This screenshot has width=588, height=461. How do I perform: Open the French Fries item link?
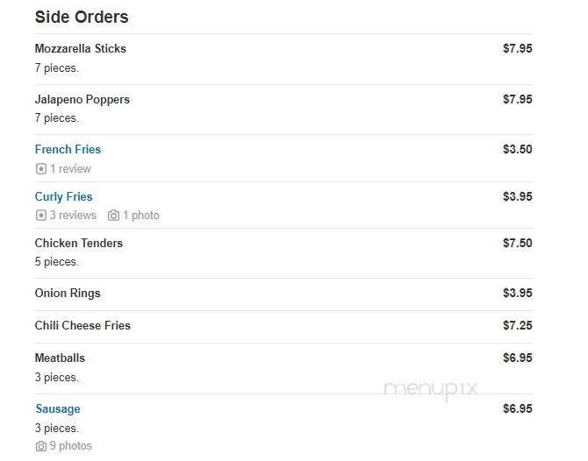click(68, 149)
